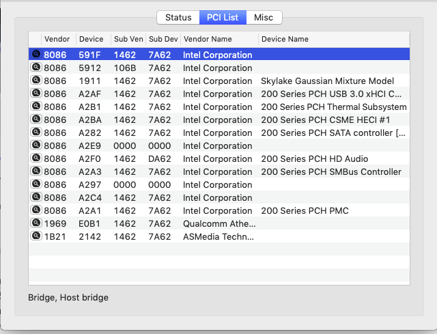Viewport: 437px width, 334px height.
Task: Click the magnifier icon for device A2E9
Action: 36,145
